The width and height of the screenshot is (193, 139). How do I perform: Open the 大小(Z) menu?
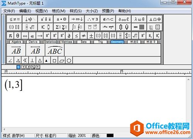coord(92,11)
